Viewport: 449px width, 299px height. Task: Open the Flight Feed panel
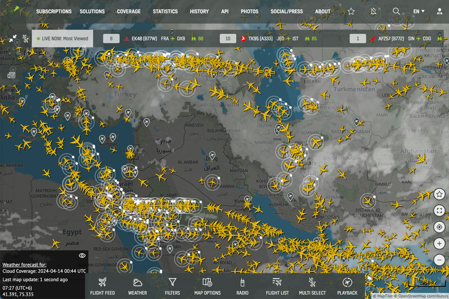(x=102, y=287)
